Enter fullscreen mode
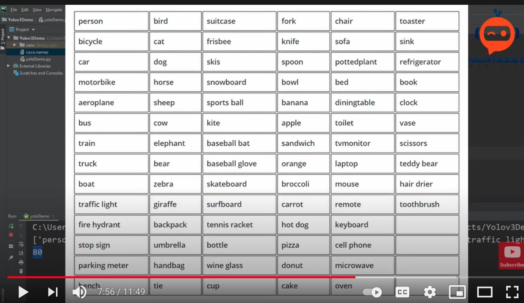This screenshot has height=303, width=524. (512, 292)
